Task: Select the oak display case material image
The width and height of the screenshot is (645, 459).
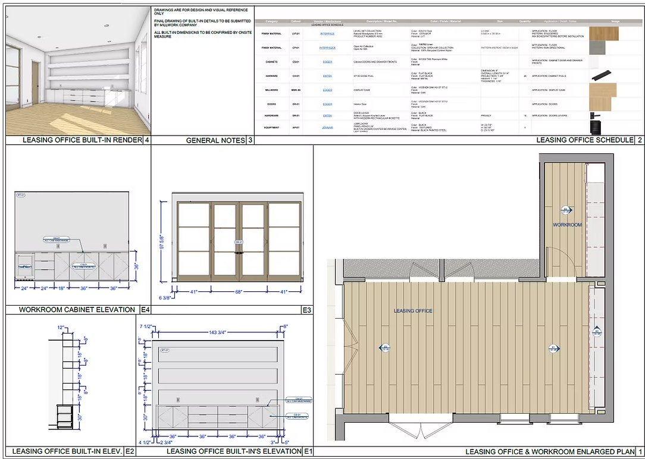Action: (603, 90)
